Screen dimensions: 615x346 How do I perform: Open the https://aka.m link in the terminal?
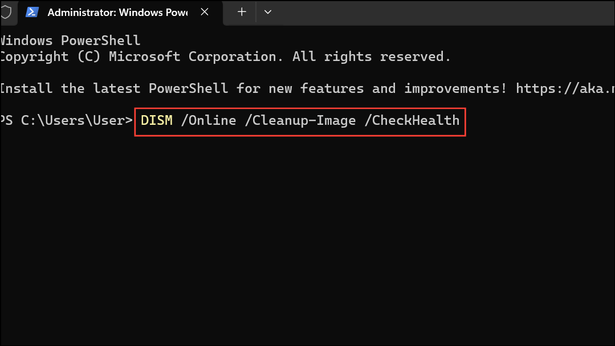(565, 89)
